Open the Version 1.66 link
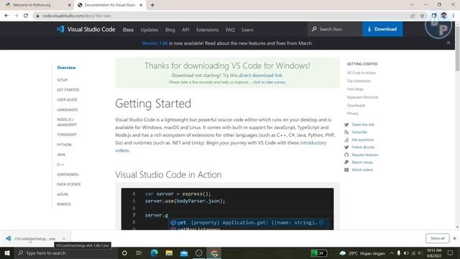This screenshot has height=259, width=460. tap(155, 43)
